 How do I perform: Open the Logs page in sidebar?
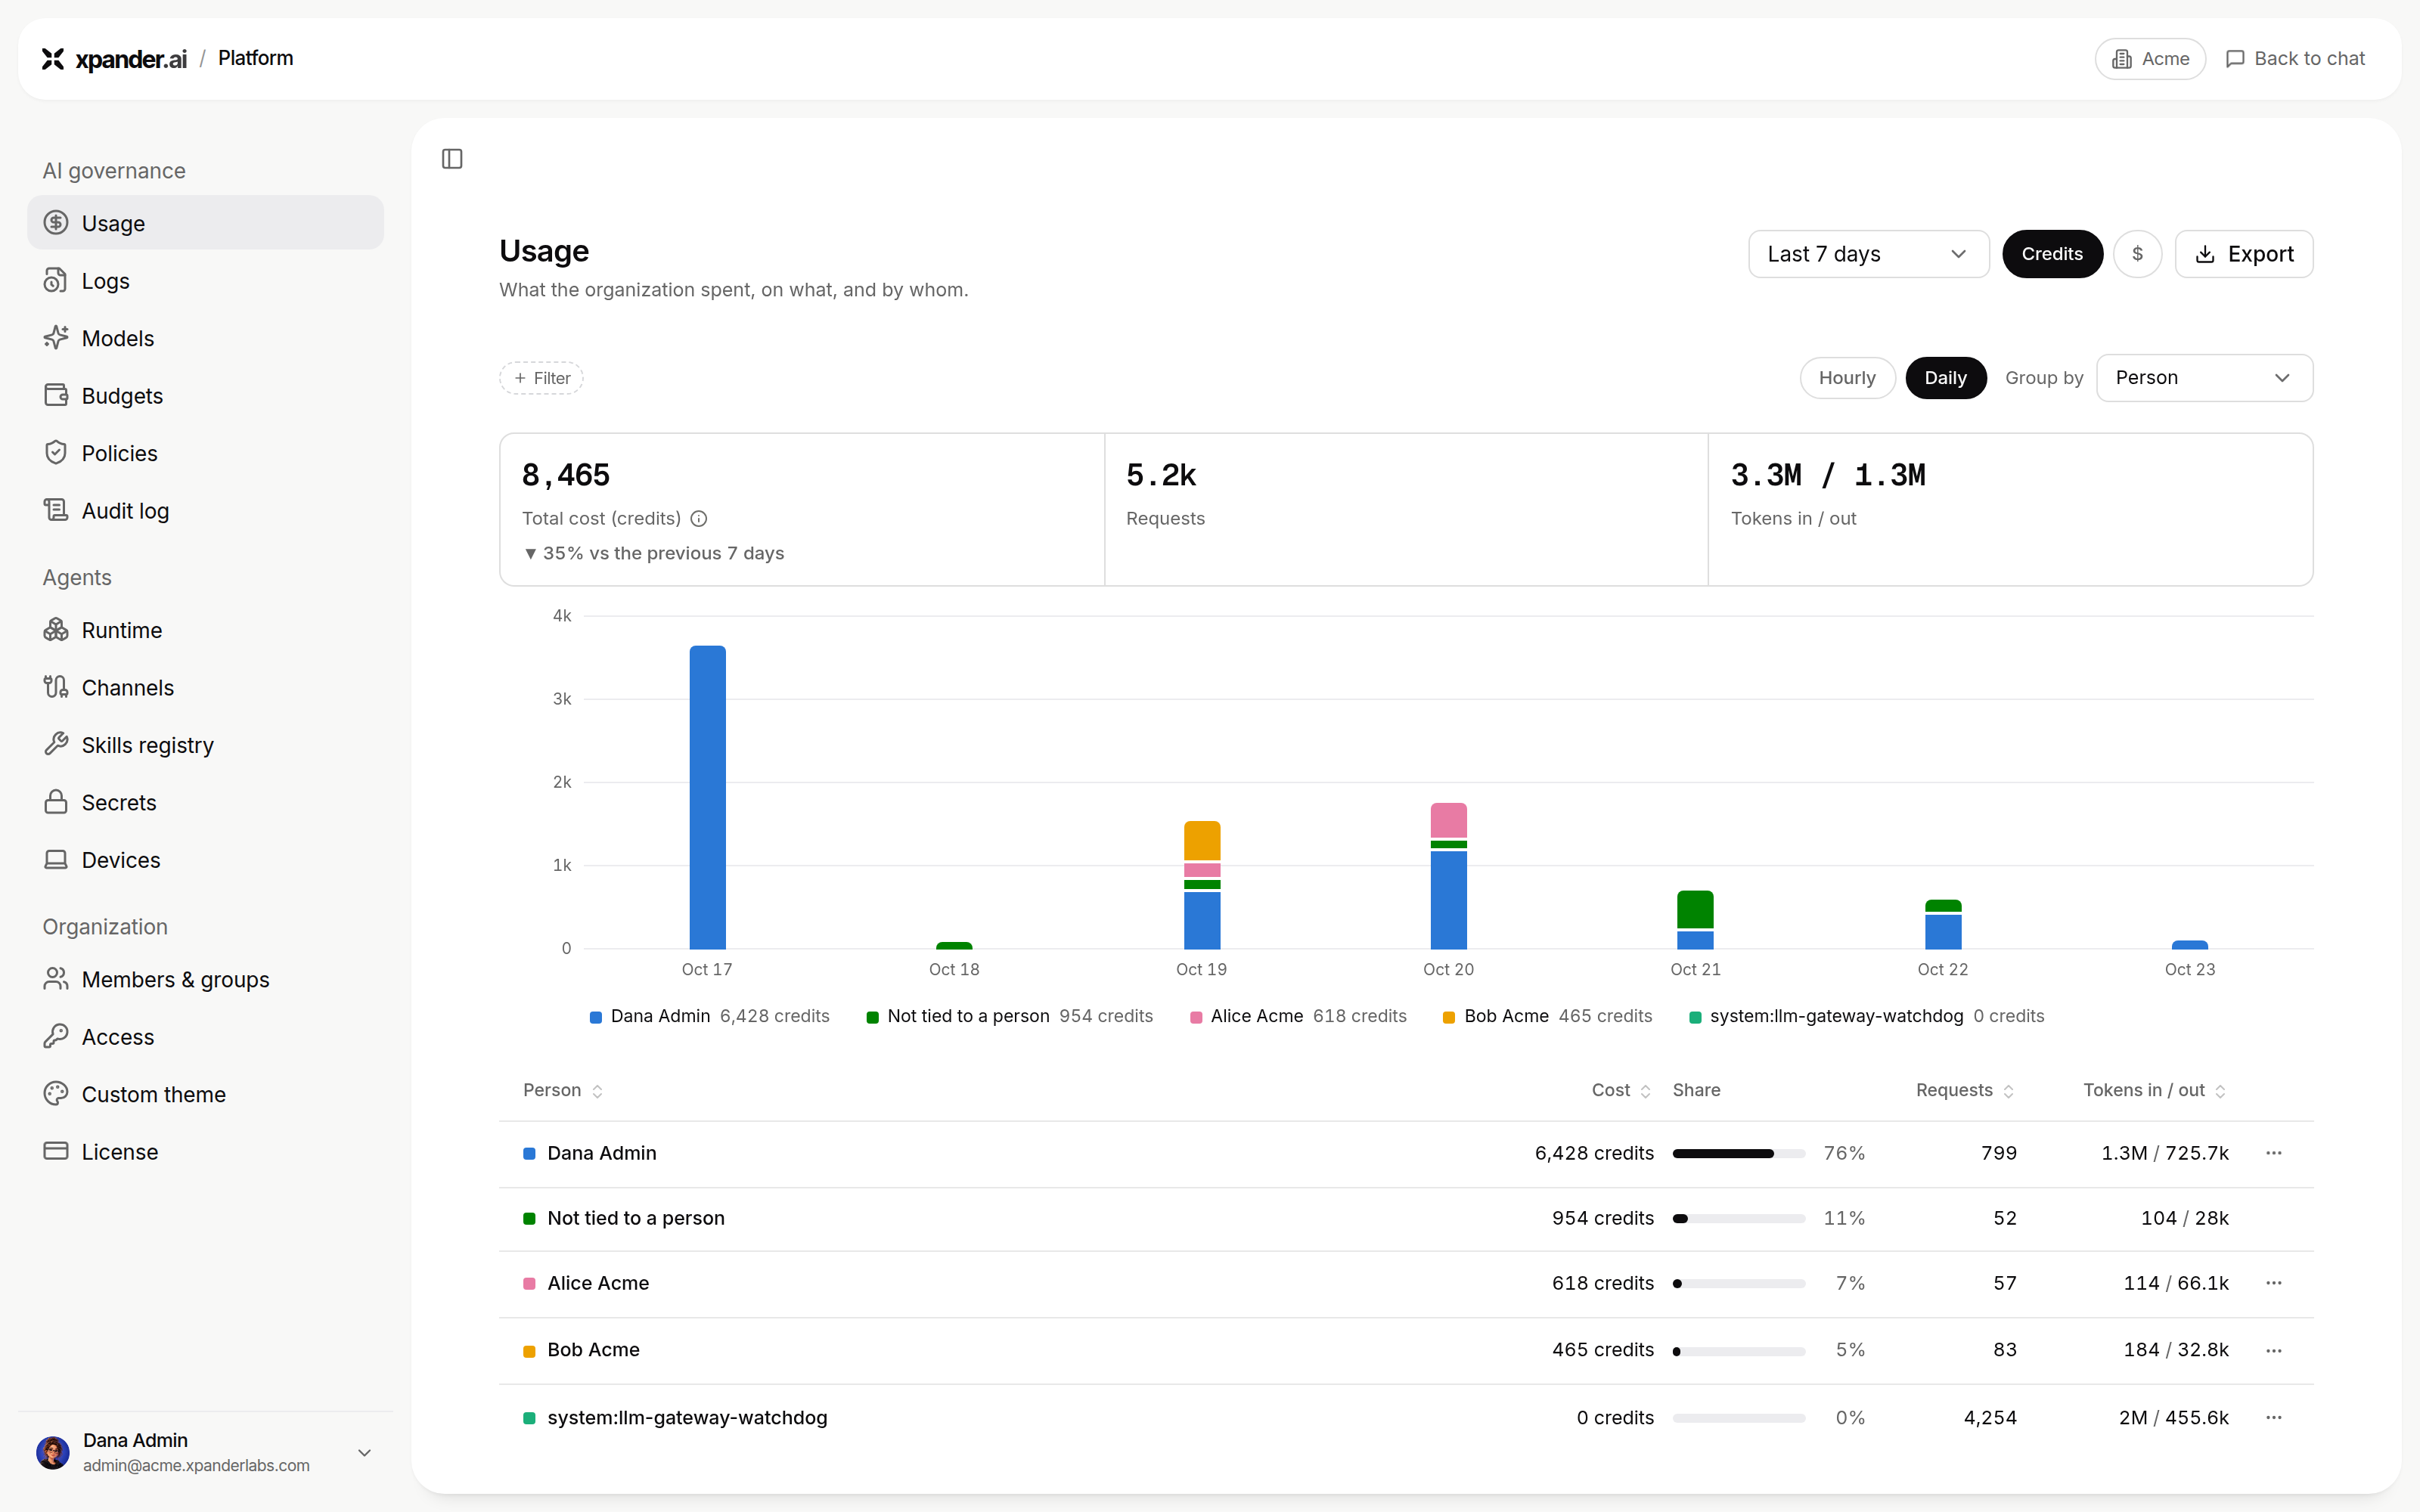pyautogui.click(x=205, y=281)
